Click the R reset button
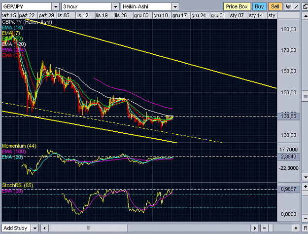This screenshot has width=308, height=234. coord(305,228)
